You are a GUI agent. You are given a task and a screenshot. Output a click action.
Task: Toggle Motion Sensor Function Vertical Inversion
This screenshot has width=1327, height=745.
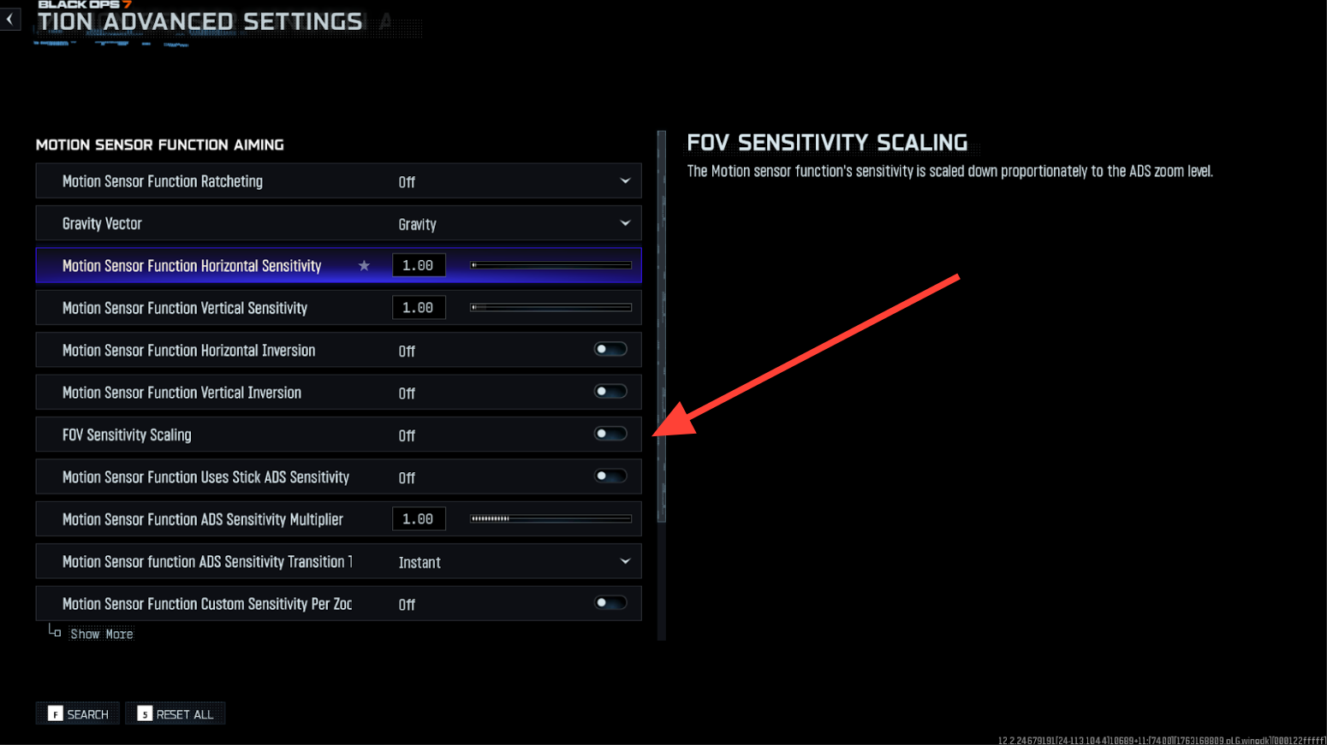(610, 392)
